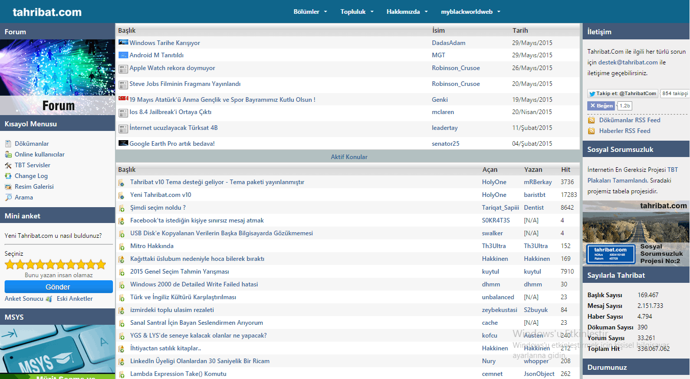
Task: Click the Windows Tarihe Karışıyor news thumbnail icon
Action: coord(123,42)
